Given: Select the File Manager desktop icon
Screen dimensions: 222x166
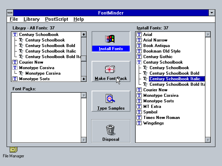Looking at the screenshot, I should click(x=14, y=153).
